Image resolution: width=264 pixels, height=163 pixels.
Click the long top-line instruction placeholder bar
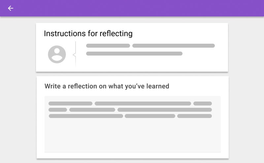coord(174,46)
